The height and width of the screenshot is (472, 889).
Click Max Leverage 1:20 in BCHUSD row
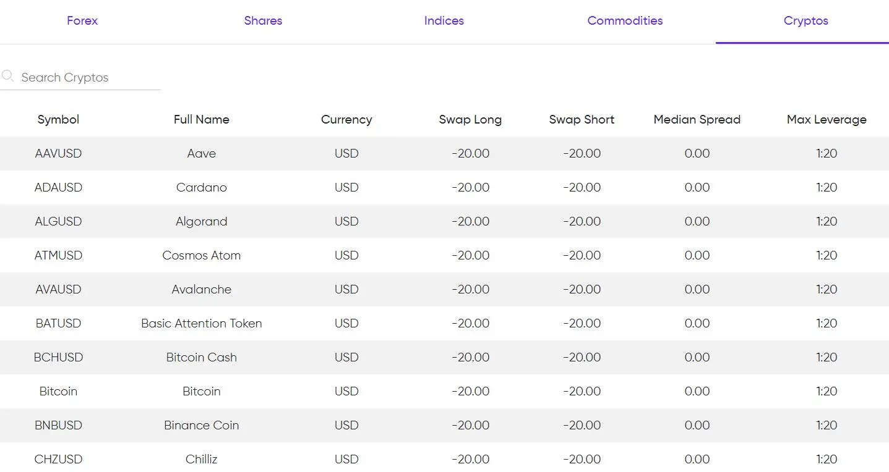[827, 358]
